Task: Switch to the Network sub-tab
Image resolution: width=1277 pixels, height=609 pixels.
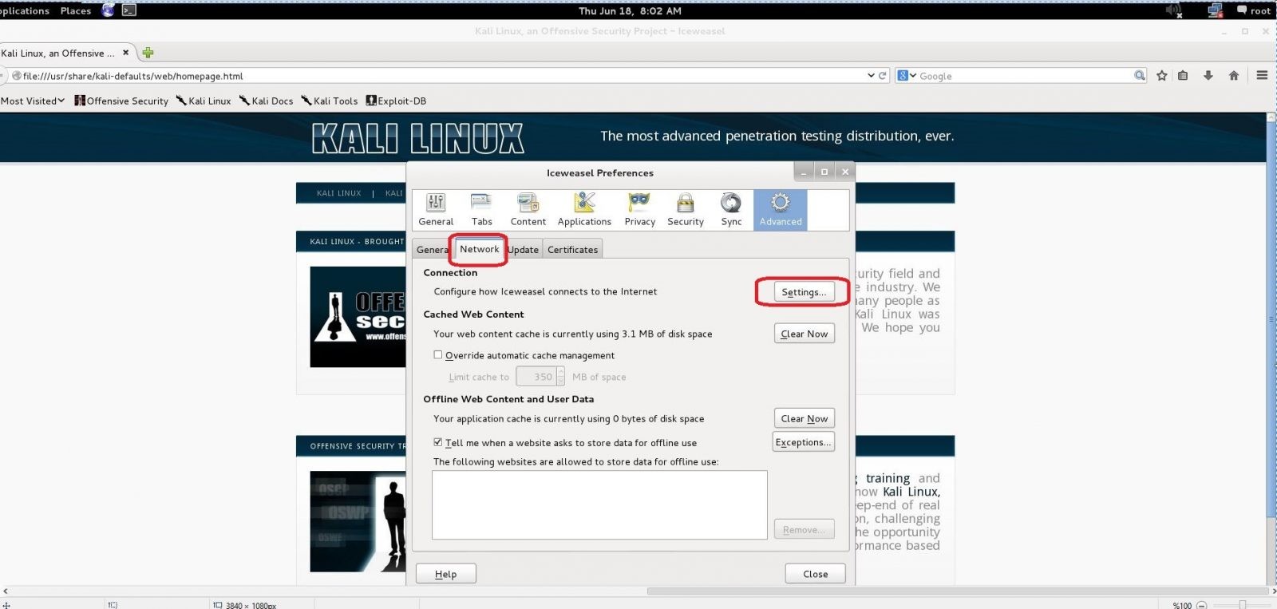Action: click(x=479, y=249)
